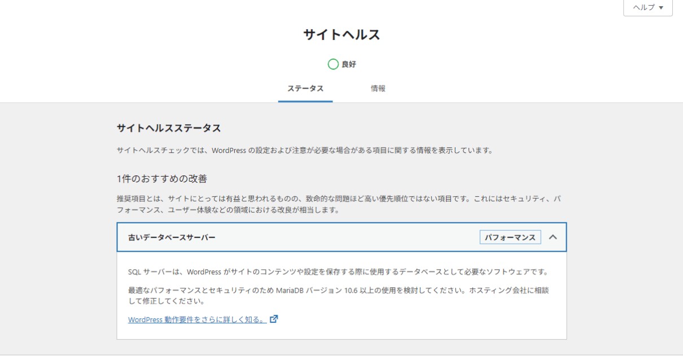Click the small arrow beside ヘルプ
This screenshot has height=356, width=683.
661,8
